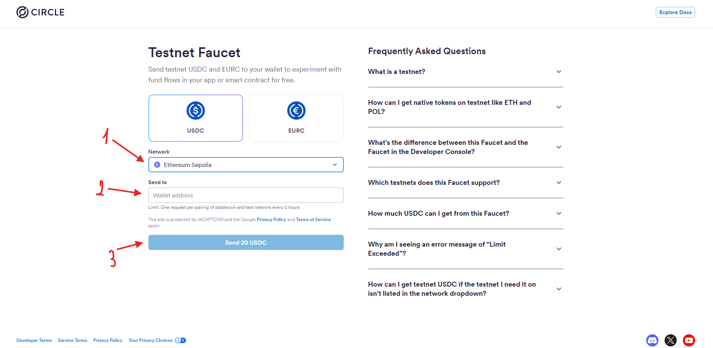Click the Wallet address input field
The width and height of the screenshot is (713, 348).
246,195
